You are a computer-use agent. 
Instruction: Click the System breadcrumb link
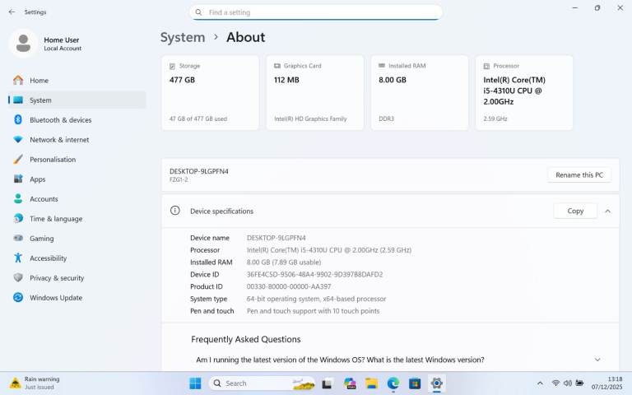click(x=183, y=37)
